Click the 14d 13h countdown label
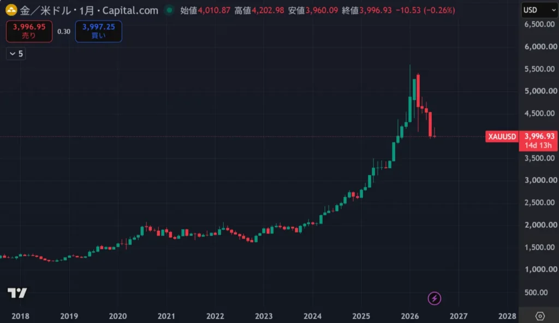This screenshot has width=559, height=323. click(538, 145)
